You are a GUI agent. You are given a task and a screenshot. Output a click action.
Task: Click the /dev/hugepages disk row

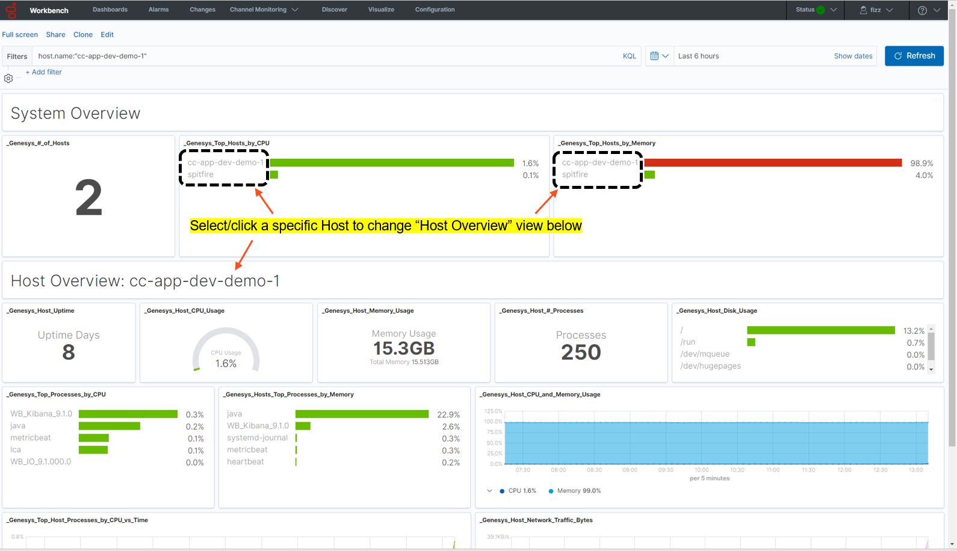[x=802, y=366]
